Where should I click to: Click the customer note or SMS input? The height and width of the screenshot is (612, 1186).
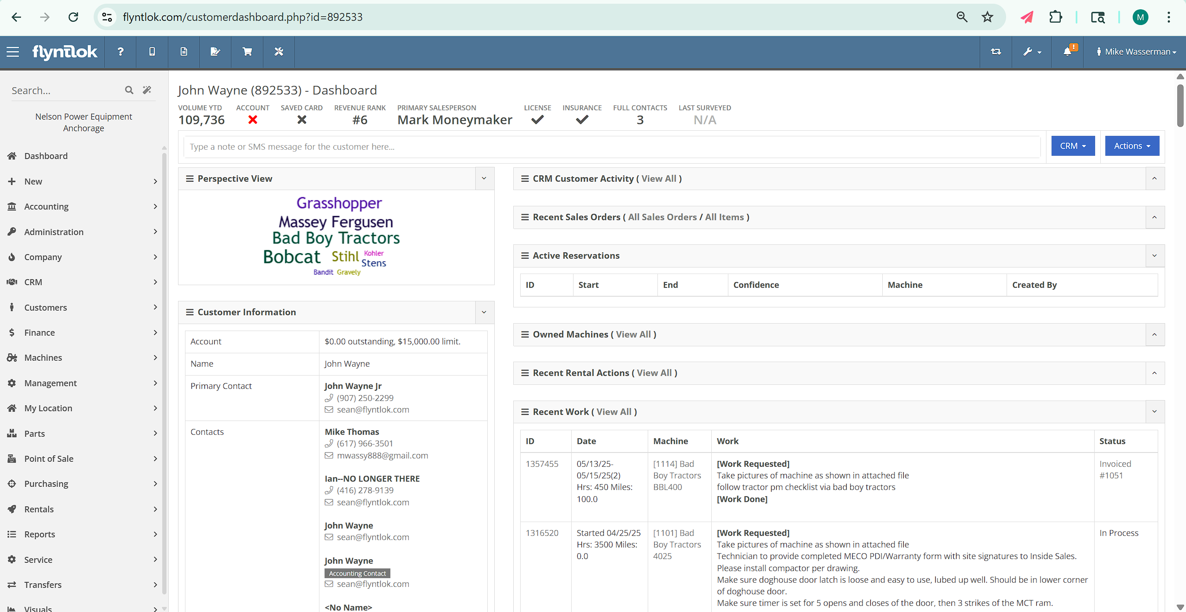612,147
